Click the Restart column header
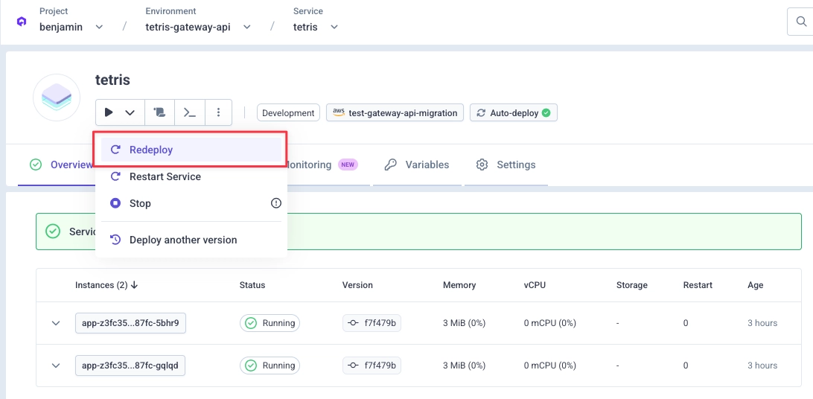The width and height of the screenshot is (813, 399). (698, 285)
